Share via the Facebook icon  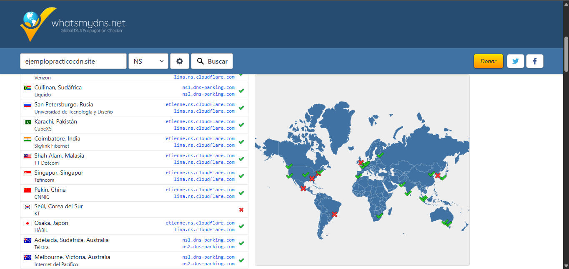535,61
